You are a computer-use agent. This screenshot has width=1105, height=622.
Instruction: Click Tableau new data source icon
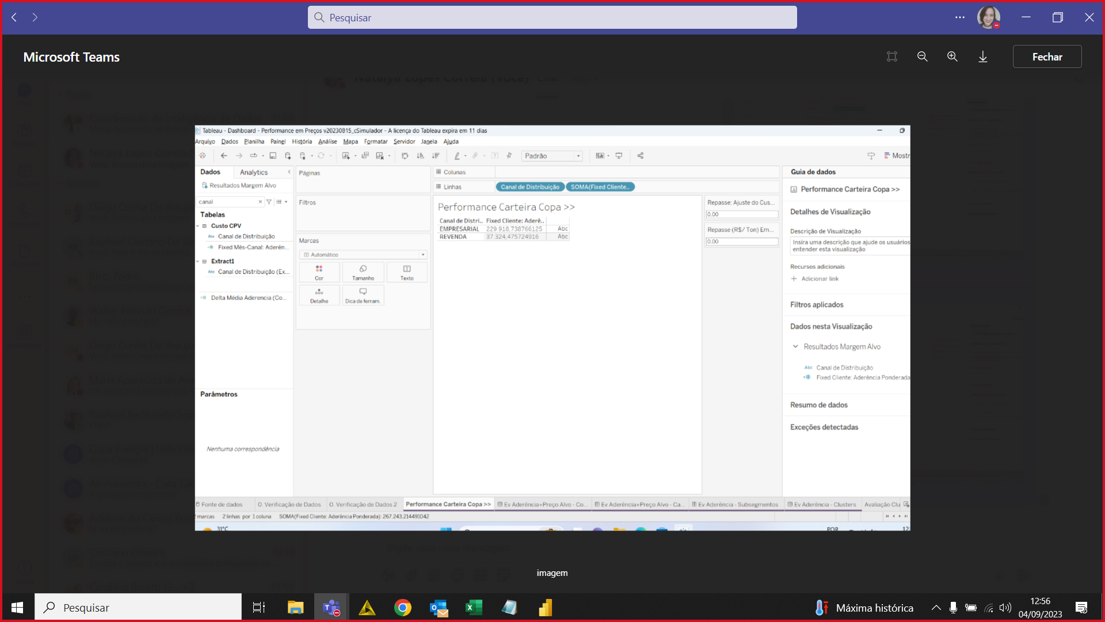(288, 155)
